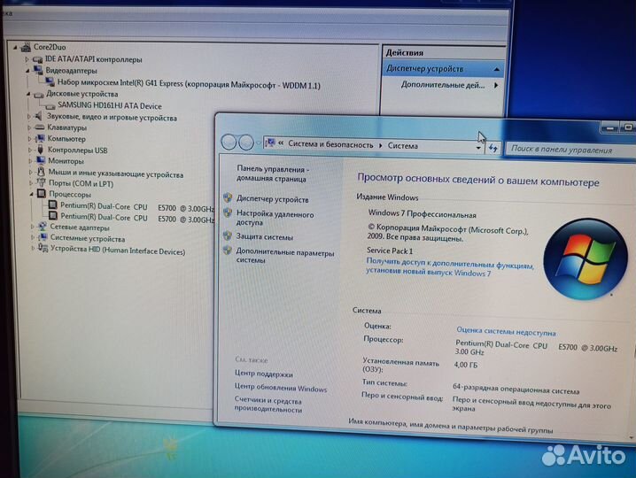The image size is (636, 478).
Task: Click the IDE ATA/ATAPI controllers icon
Action: click(37, 59)
